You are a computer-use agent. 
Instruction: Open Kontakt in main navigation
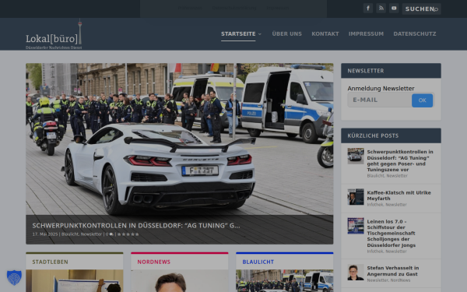[325, 34]
